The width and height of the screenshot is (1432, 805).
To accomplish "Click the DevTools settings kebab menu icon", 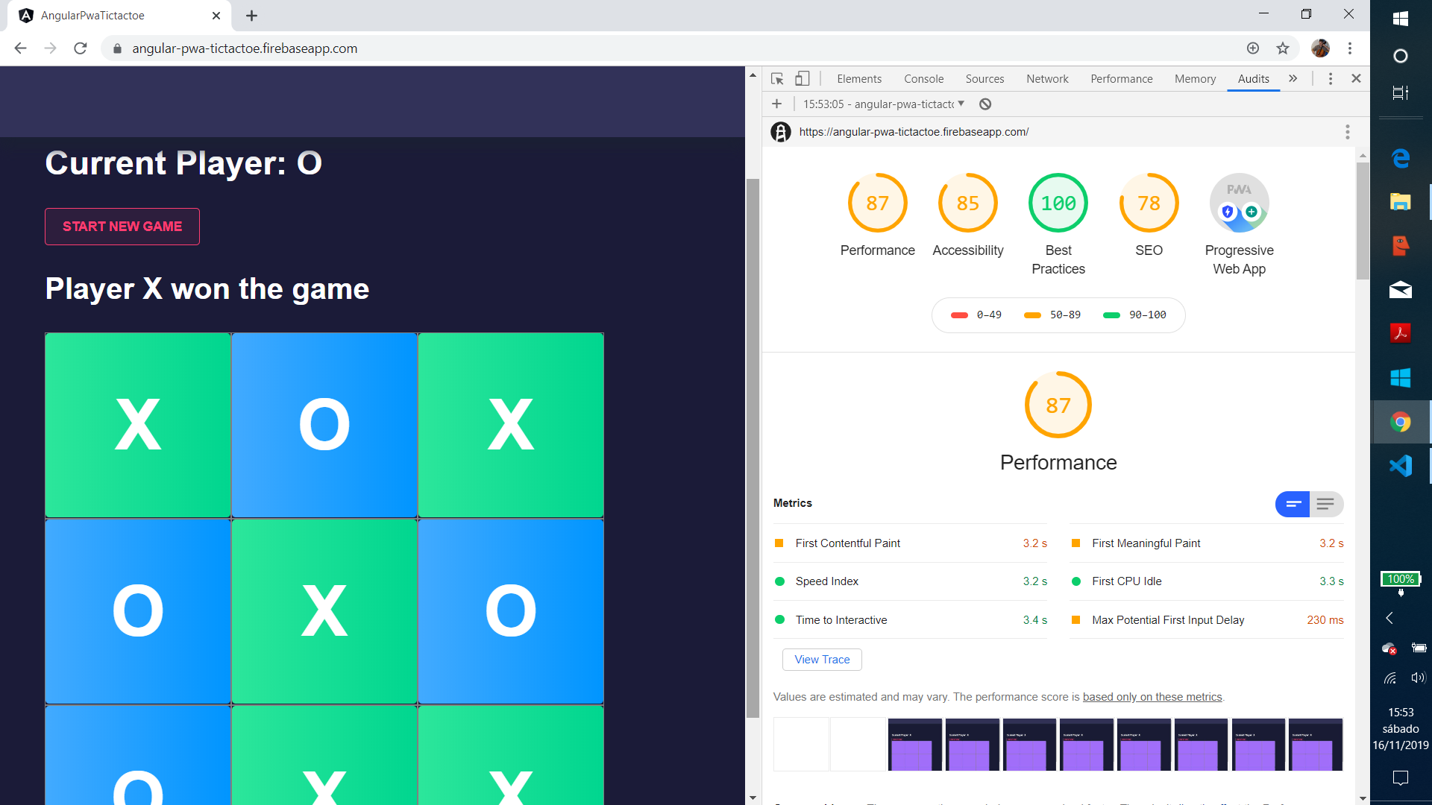I will pyautogui.click(x=1330, y=78).
